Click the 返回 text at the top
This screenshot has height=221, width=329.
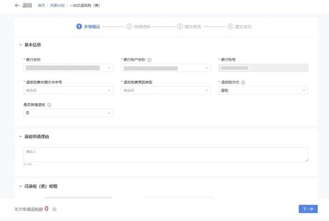click(x=27, y=6)
